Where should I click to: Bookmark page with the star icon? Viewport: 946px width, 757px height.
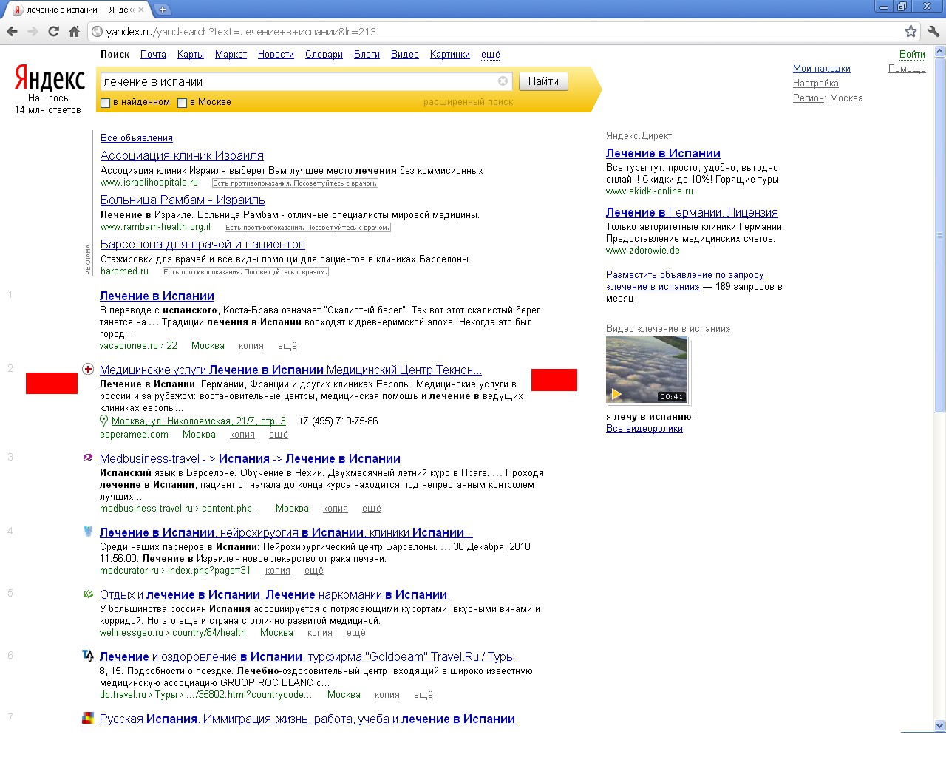point(911,31)
